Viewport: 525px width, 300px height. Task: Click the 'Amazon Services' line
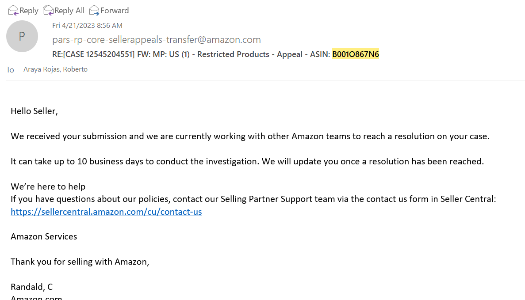point(44,236)
